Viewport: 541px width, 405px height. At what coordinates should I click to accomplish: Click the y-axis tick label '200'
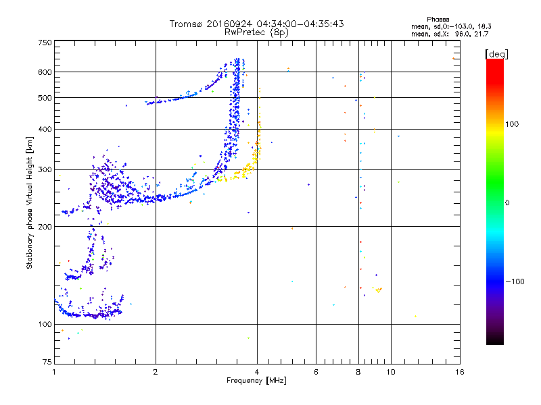pos(45,227)
